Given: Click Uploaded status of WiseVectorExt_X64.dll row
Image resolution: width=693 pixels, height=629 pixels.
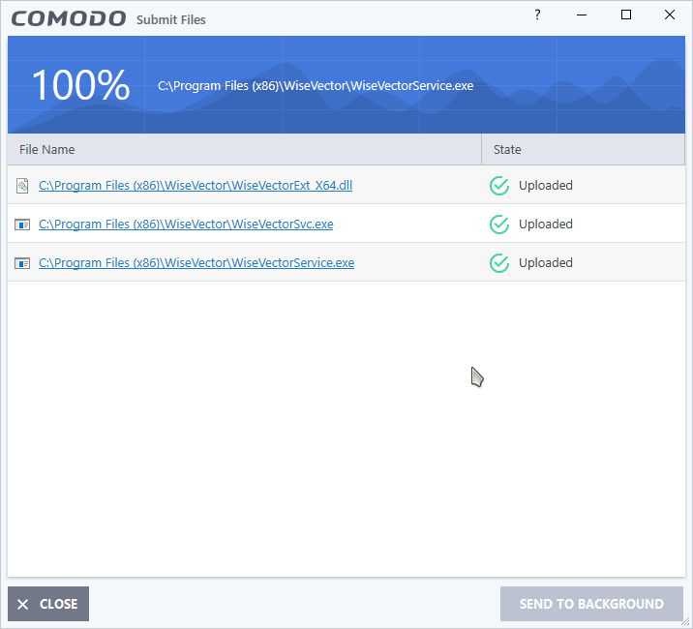Looking at the screenshot, I should 545,185.
